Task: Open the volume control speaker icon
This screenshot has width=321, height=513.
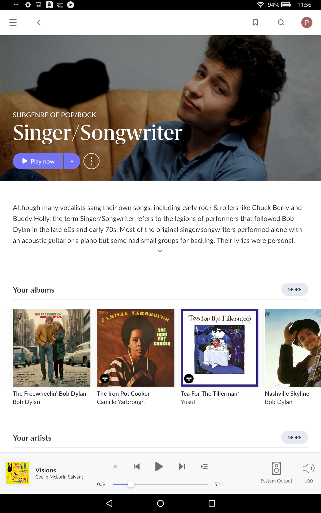Action: click(x=308, y=468)
